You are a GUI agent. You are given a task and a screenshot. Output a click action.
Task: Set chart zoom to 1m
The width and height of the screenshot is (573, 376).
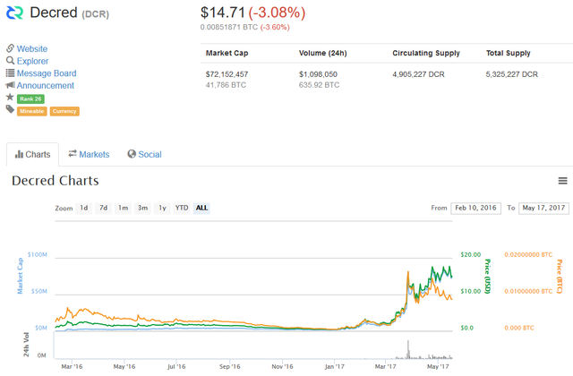coord(124,208)
